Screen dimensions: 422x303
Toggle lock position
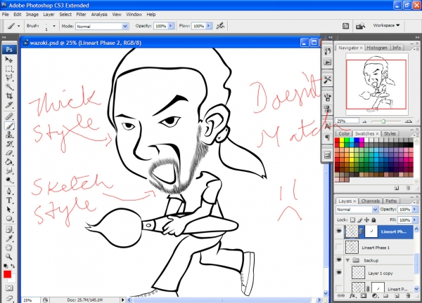pos(366,220)
